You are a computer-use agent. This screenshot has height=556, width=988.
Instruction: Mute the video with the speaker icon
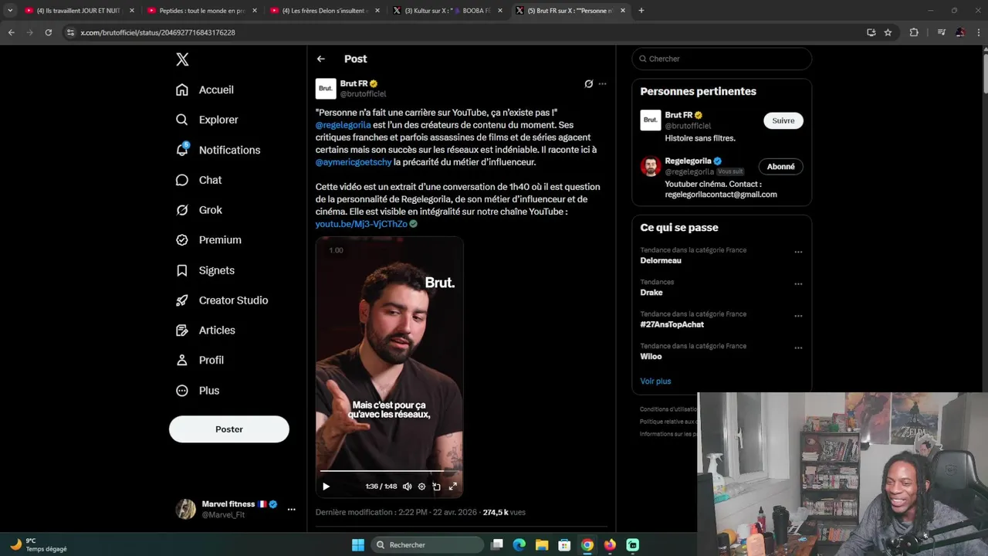(407, 486)
